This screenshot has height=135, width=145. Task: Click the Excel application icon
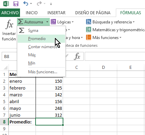6,4
